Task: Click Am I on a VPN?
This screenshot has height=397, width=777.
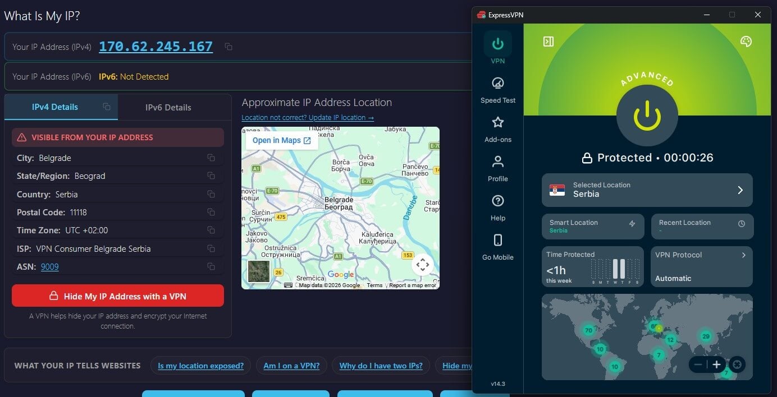Action: [291, 366]
